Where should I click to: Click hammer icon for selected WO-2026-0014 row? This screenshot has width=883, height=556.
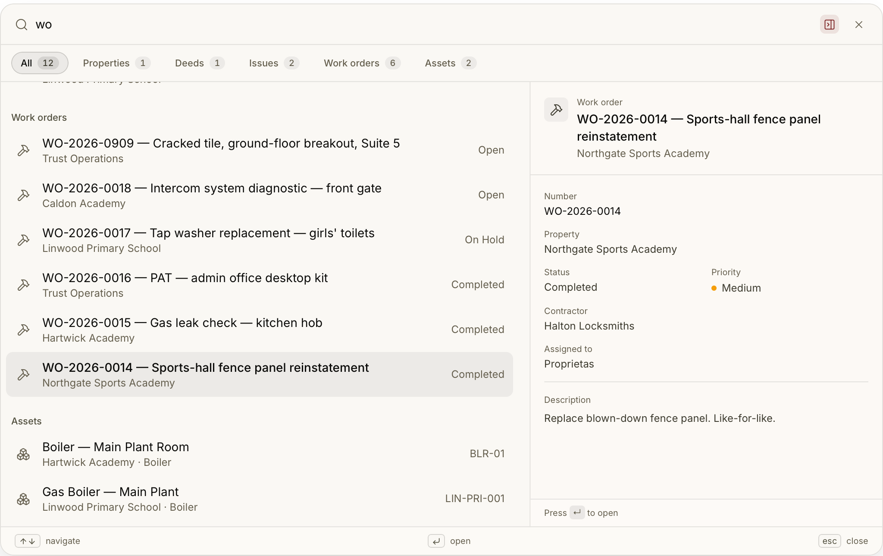[23, 374]
